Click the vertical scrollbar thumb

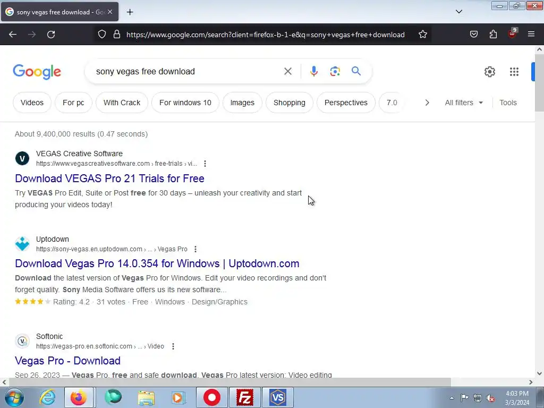[539, 82]
